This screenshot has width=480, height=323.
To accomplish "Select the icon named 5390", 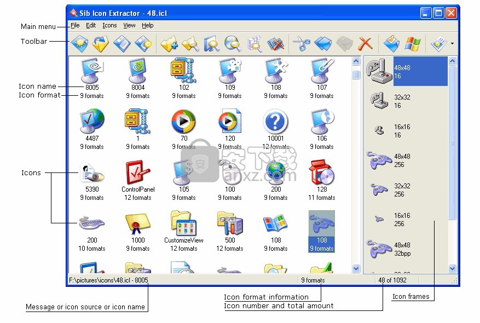I will (x=92, y=180).
